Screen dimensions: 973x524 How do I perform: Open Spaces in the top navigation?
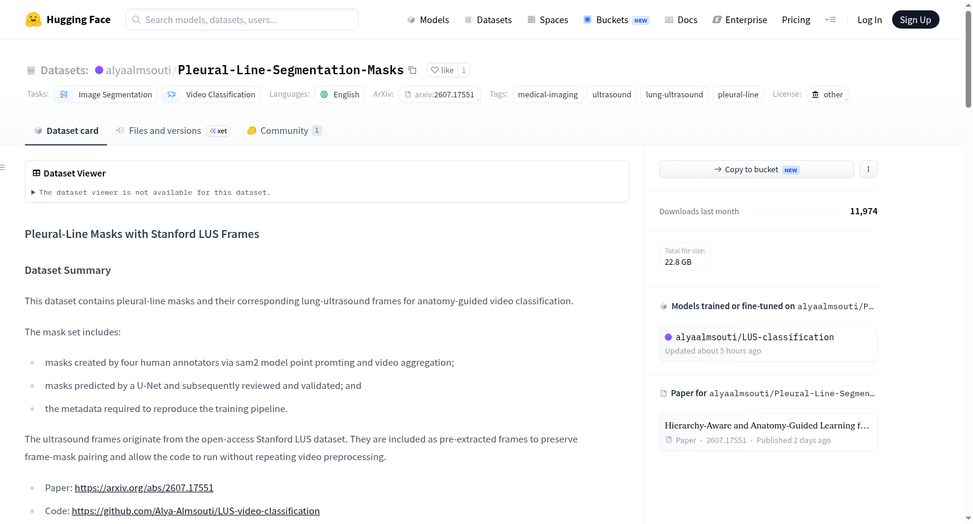pyautogui.click(x=548, y=19)
